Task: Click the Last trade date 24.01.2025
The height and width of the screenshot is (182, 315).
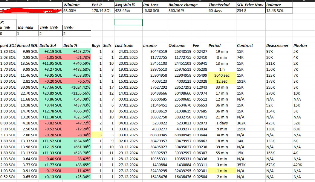Action: click(x=128, y=51)
